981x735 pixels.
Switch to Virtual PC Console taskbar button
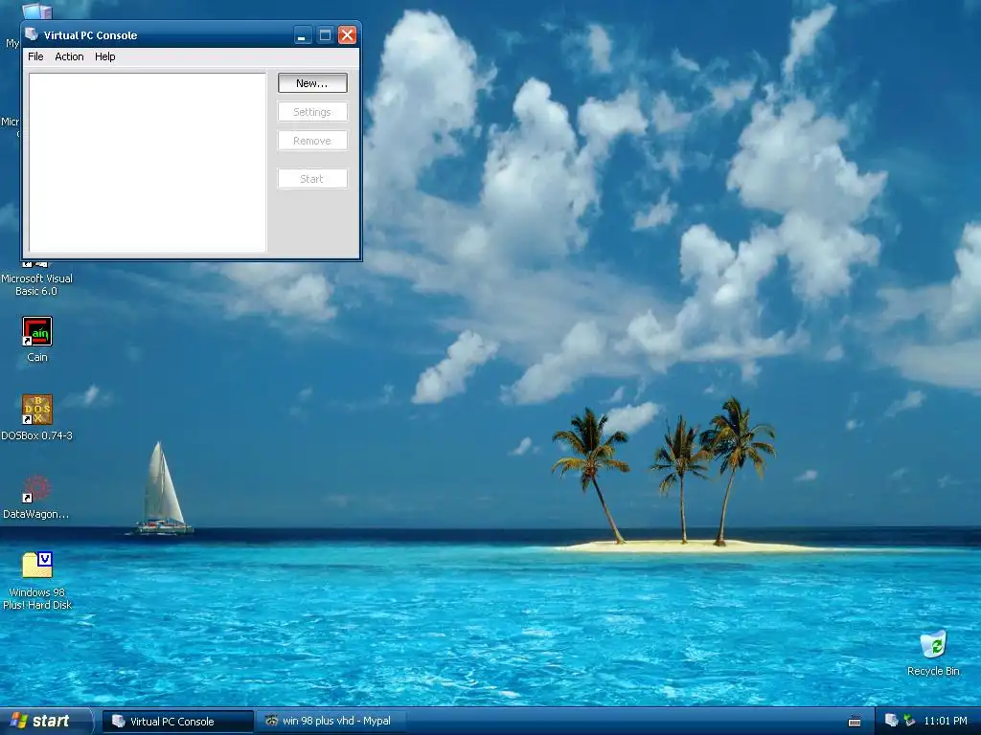178,722
